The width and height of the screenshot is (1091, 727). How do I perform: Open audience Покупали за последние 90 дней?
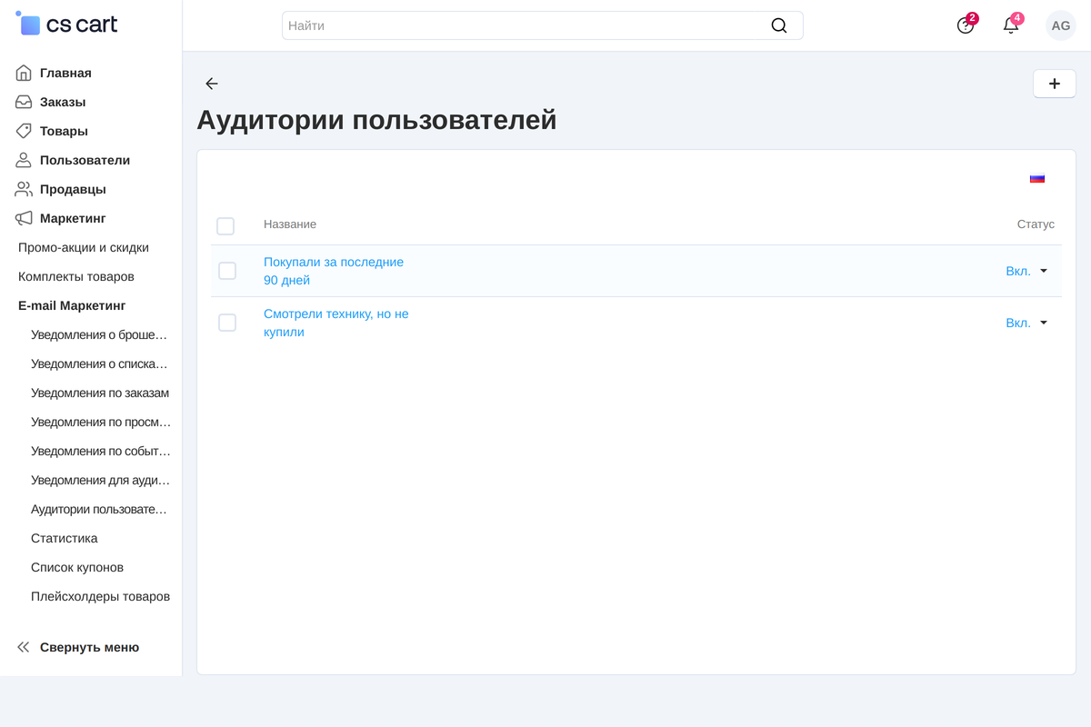[x=334, y=271]
